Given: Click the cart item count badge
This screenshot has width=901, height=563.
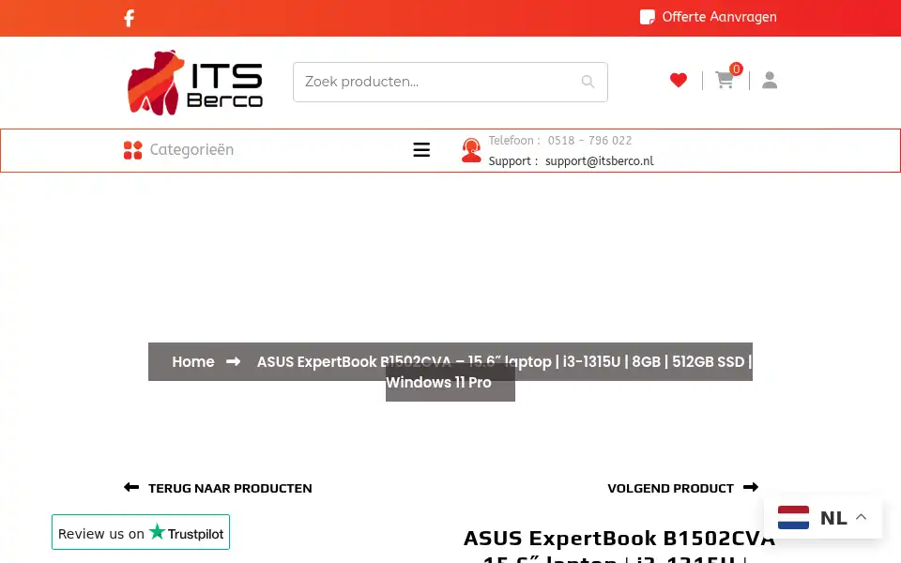Looking at the screenshot, I should (x=736, y=68).
